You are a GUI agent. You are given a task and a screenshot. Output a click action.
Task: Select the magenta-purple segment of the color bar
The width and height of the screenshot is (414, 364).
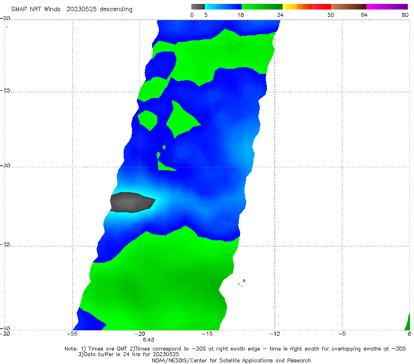click(387, 7)
